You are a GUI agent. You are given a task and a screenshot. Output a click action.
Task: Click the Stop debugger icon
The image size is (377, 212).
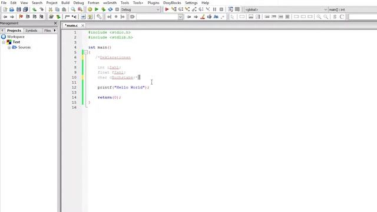pyautogui.click(x=221, y=9)
